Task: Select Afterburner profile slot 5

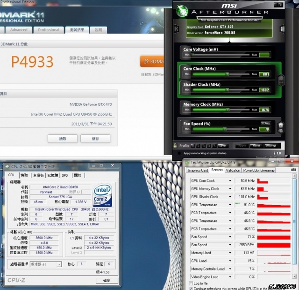Action: (214, 146)
